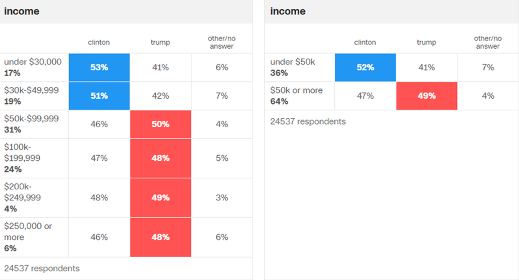
Task: Select the trump column header in right table
Action: (426, 42)
